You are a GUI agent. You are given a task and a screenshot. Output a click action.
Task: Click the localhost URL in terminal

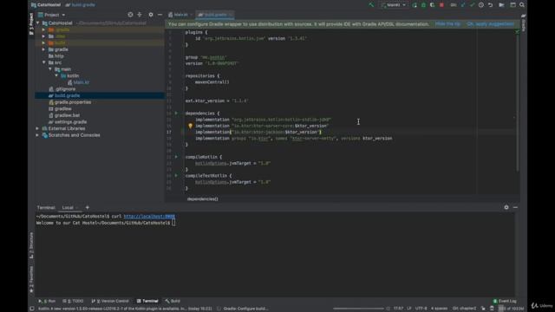tap(149, 216)
